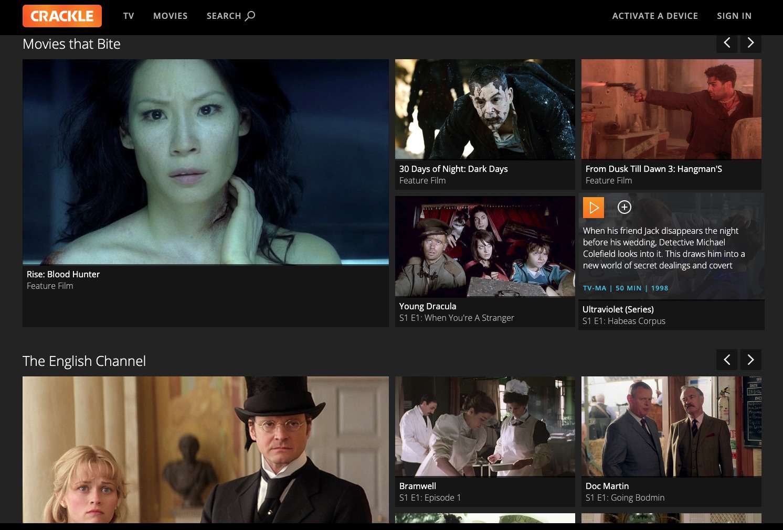Go to previous Movies that Bite items
The width and height of the screenshot is (783, 530).
point(727,43)
